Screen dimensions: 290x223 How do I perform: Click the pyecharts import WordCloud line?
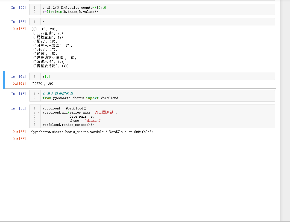[x=80, y=98]
